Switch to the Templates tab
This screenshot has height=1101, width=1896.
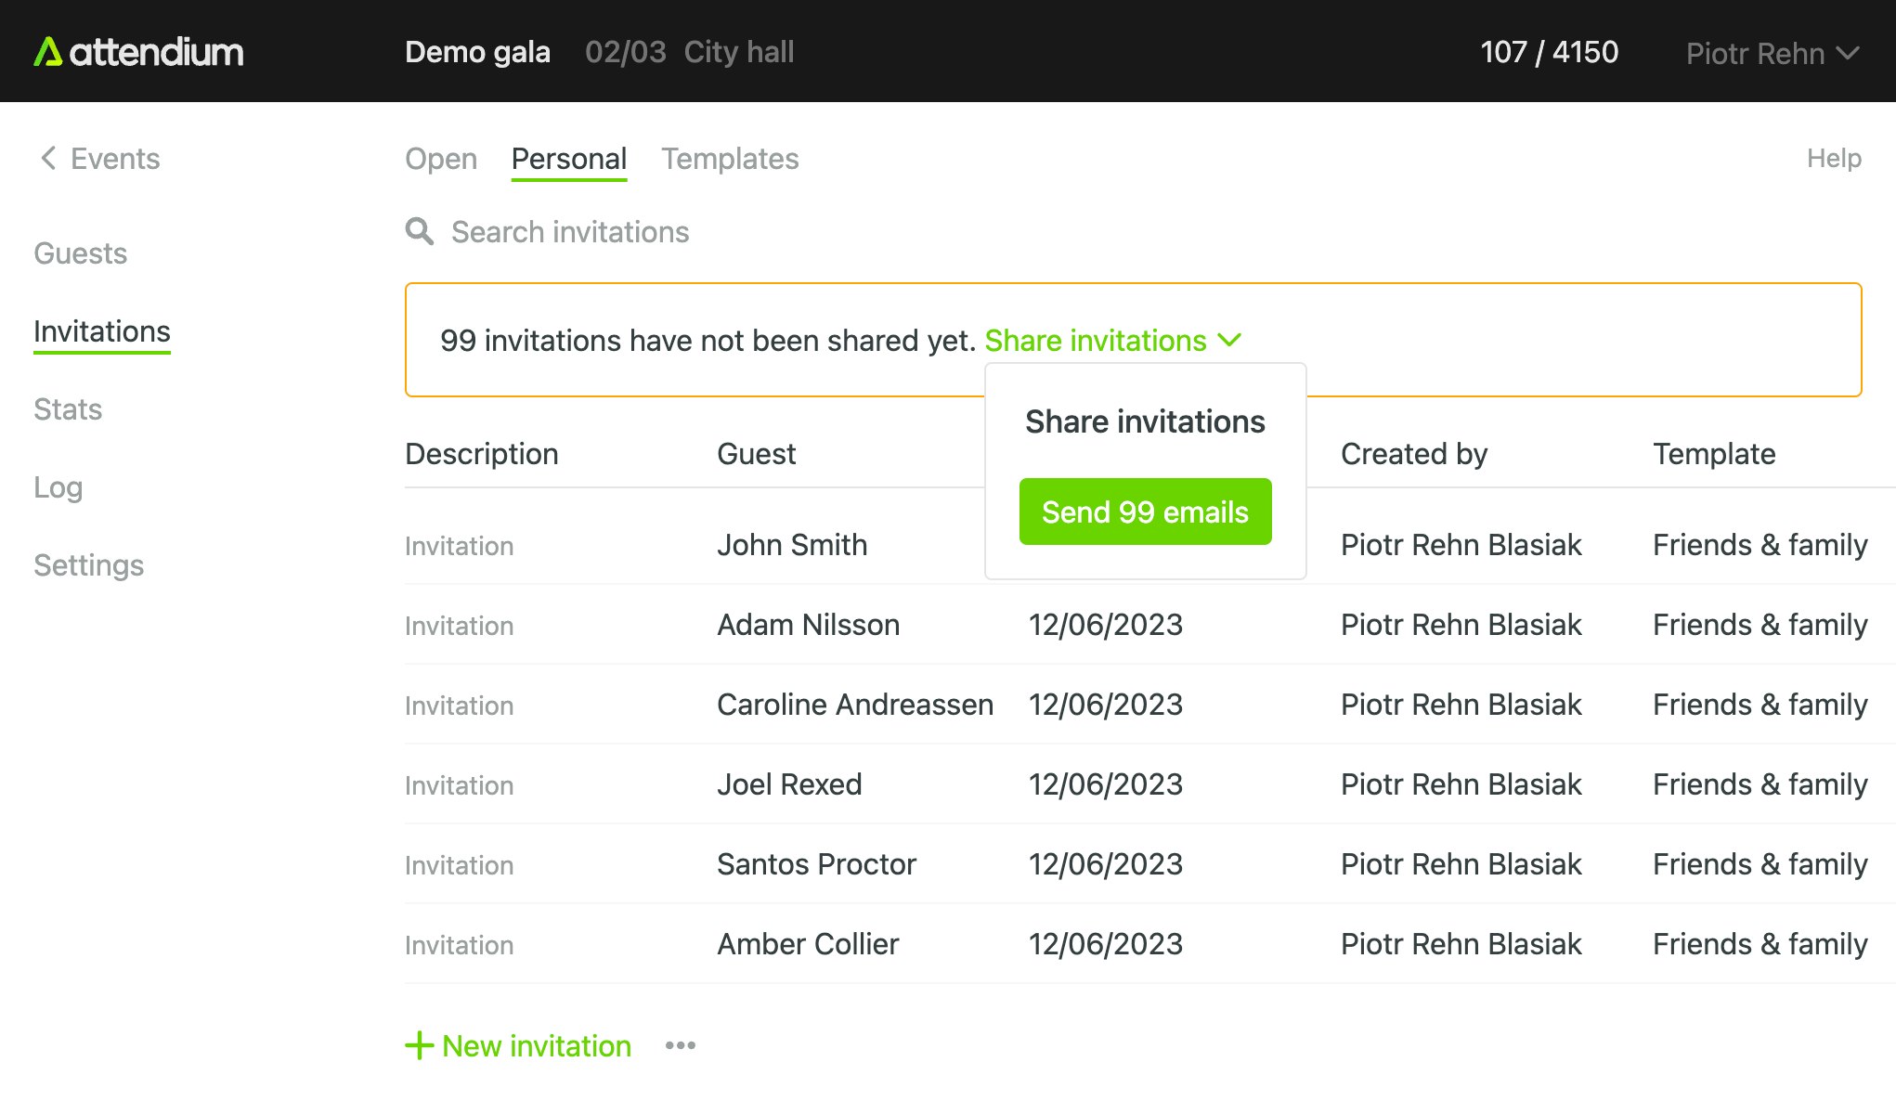pos(730,159)
